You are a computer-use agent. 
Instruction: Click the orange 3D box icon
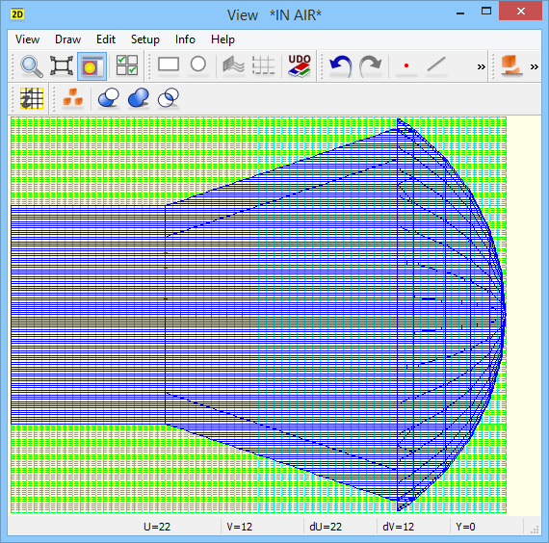point(511,65)
